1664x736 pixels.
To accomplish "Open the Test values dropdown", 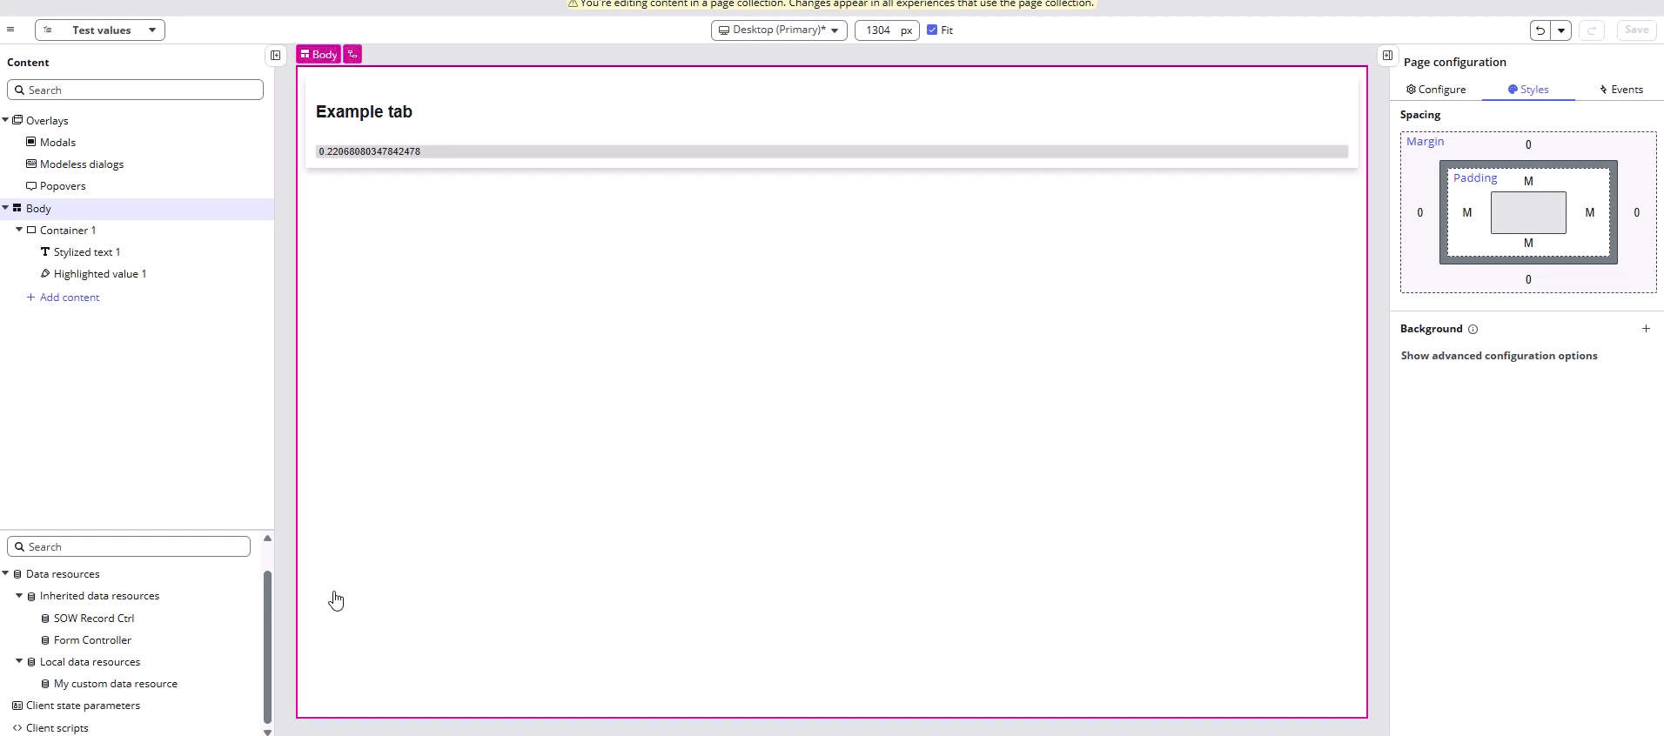I will coord(100,30).
